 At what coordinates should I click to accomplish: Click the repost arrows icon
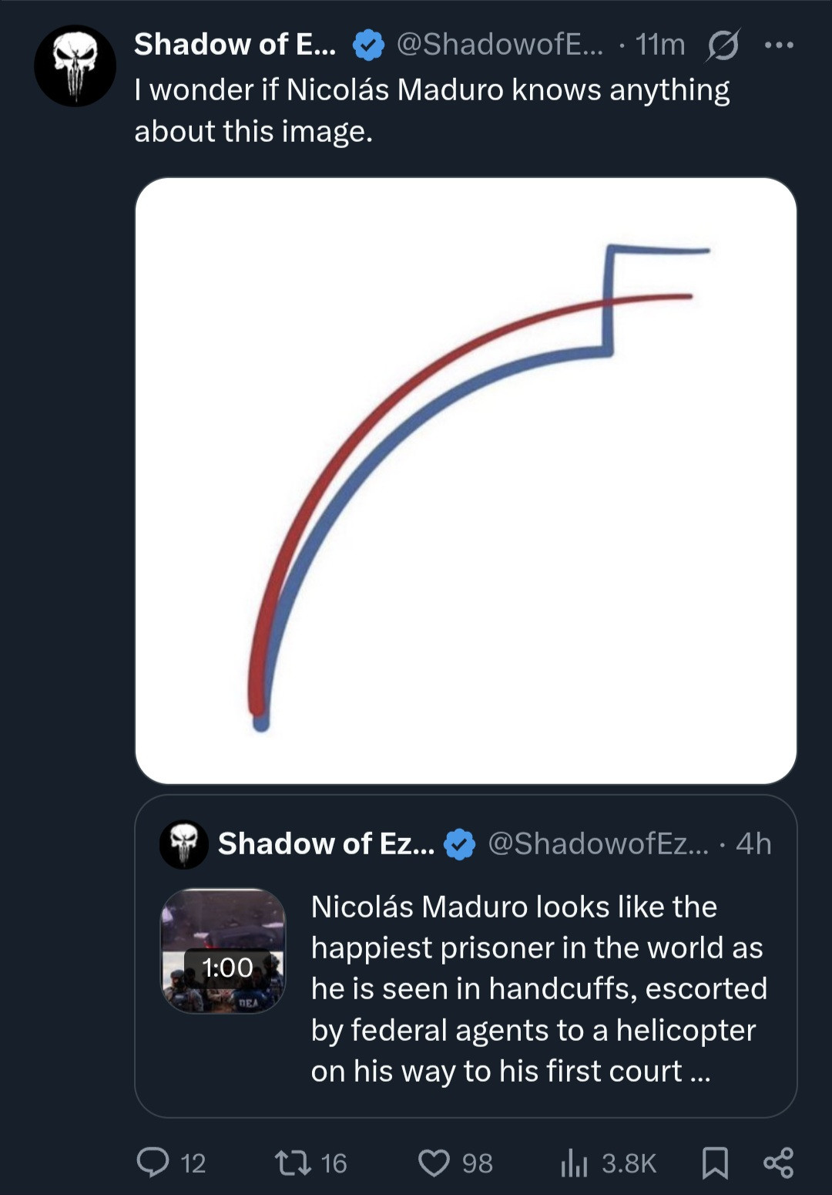click(294, 1162)
